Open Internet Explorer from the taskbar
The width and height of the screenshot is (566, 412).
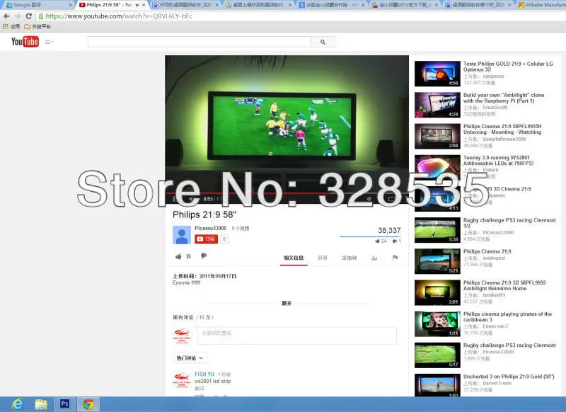pos(17,404)
